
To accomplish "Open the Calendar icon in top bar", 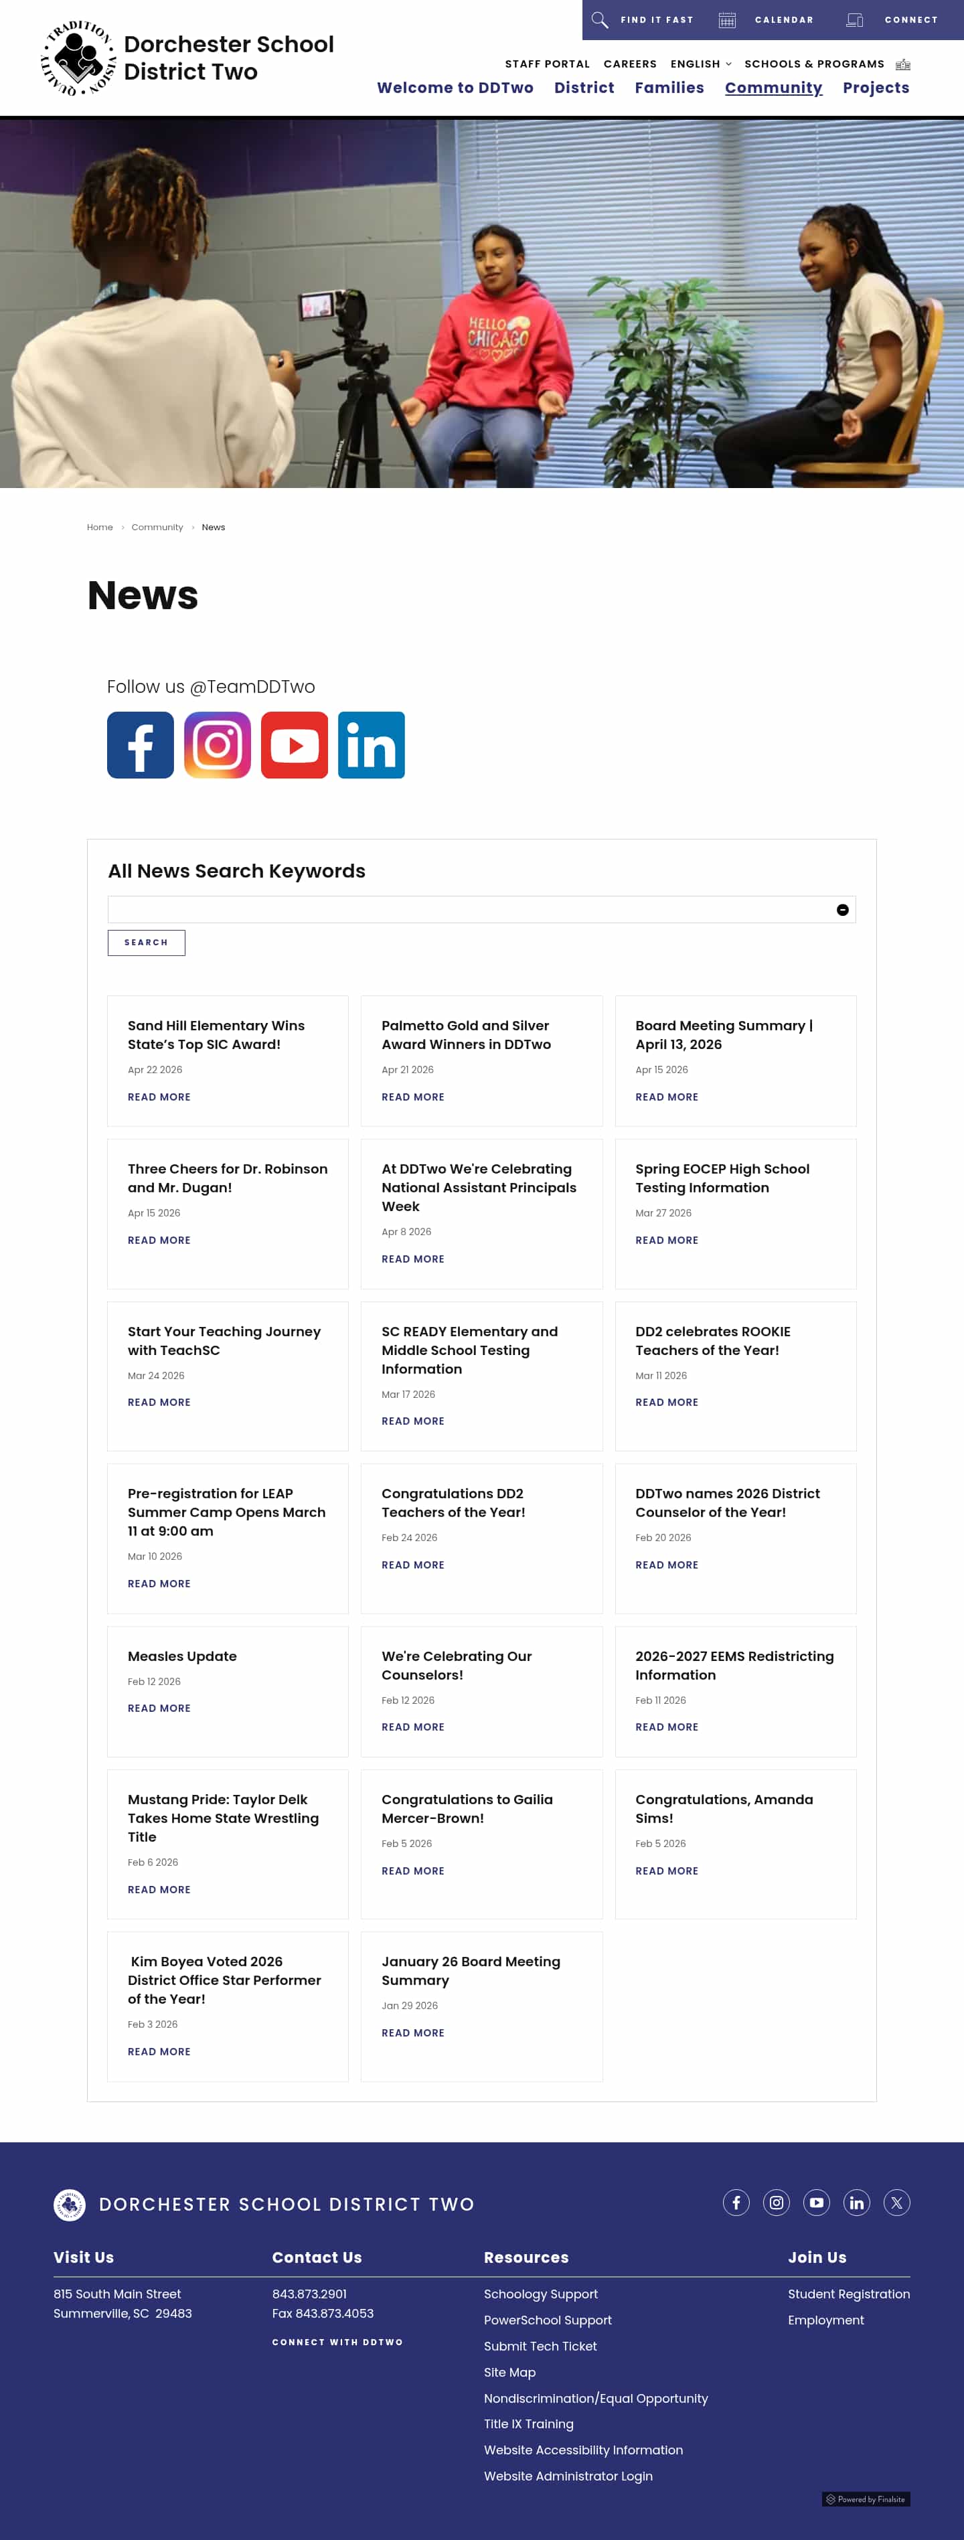I will (x=728, y=19).
